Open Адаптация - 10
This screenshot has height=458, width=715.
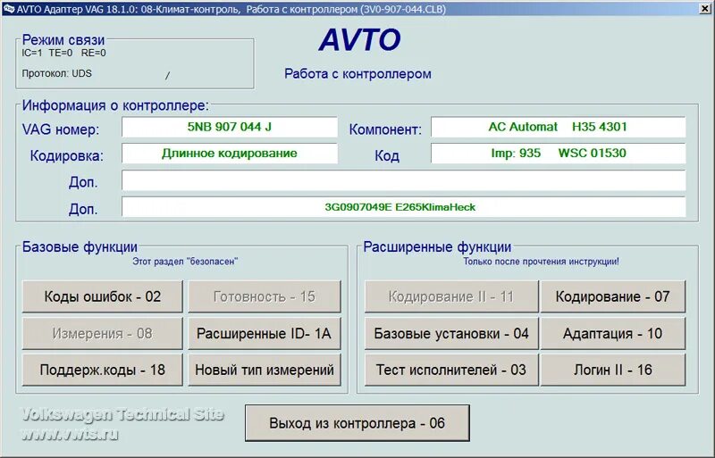pos(613,334)
